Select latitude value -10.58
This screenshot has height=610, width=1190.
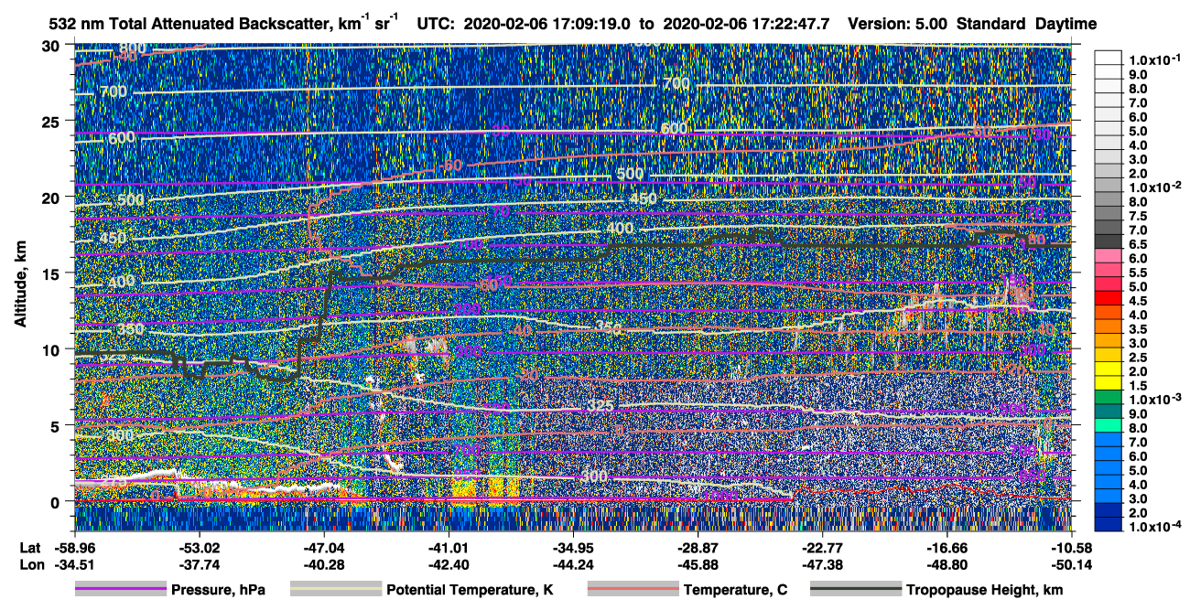[1072, 548]
